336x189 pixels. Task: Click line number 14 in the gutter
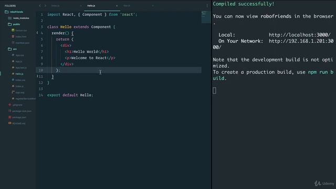pyautogui.click(x=41, y=95)
